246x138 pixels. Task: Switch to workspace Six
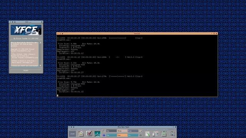133,135
